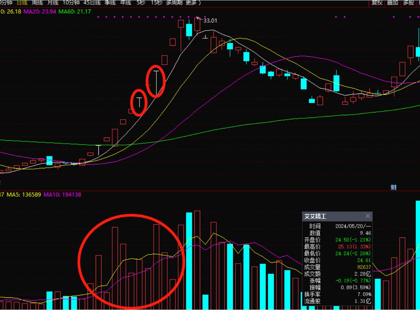Select the 10分钟 period tab
The image size is (420, 310).
pyautogui.click(x=71, y=3)
